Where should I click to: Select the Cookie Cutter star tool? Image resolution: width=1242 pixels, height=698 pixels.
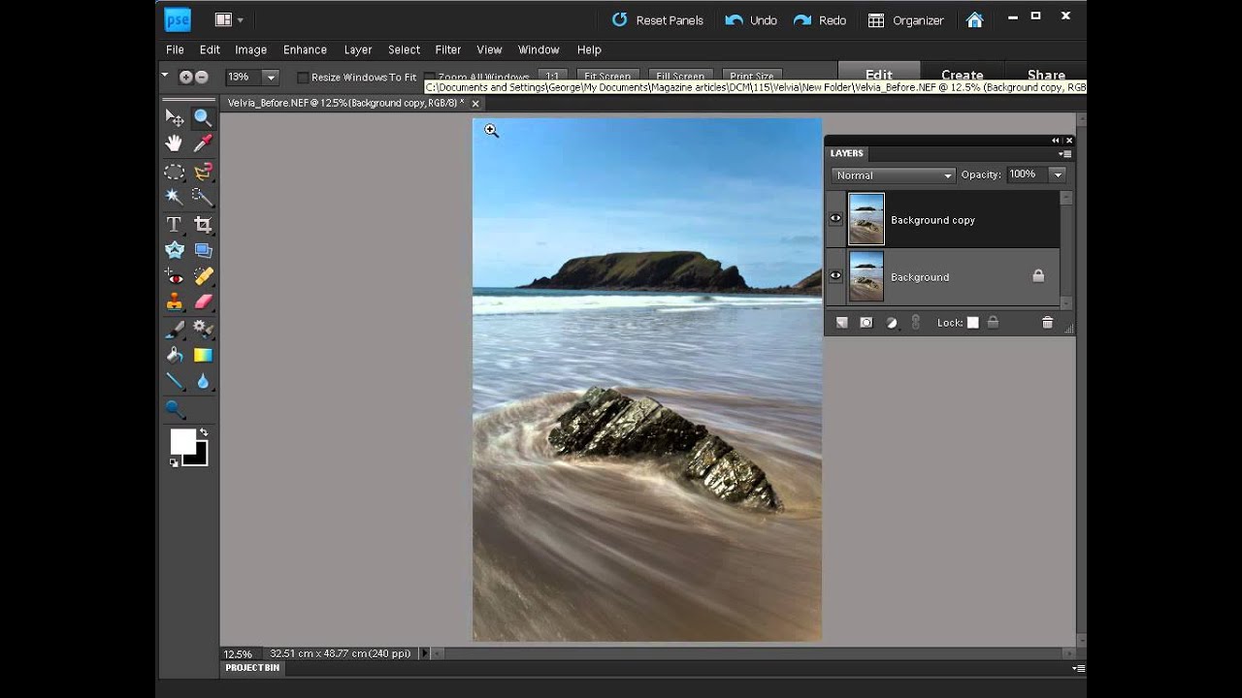click(x=174, y=250)
